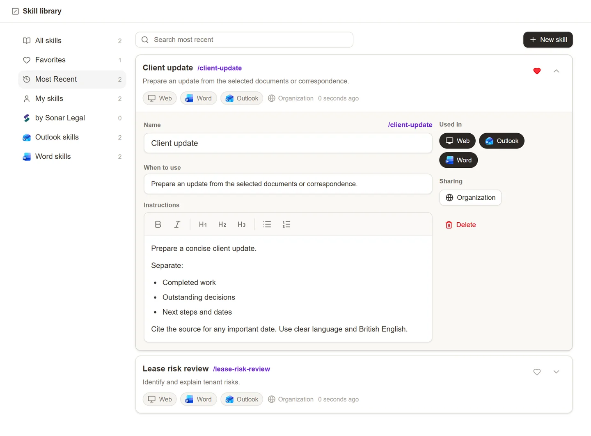Click Web tag on Lease risk review

tap(160, 399)
